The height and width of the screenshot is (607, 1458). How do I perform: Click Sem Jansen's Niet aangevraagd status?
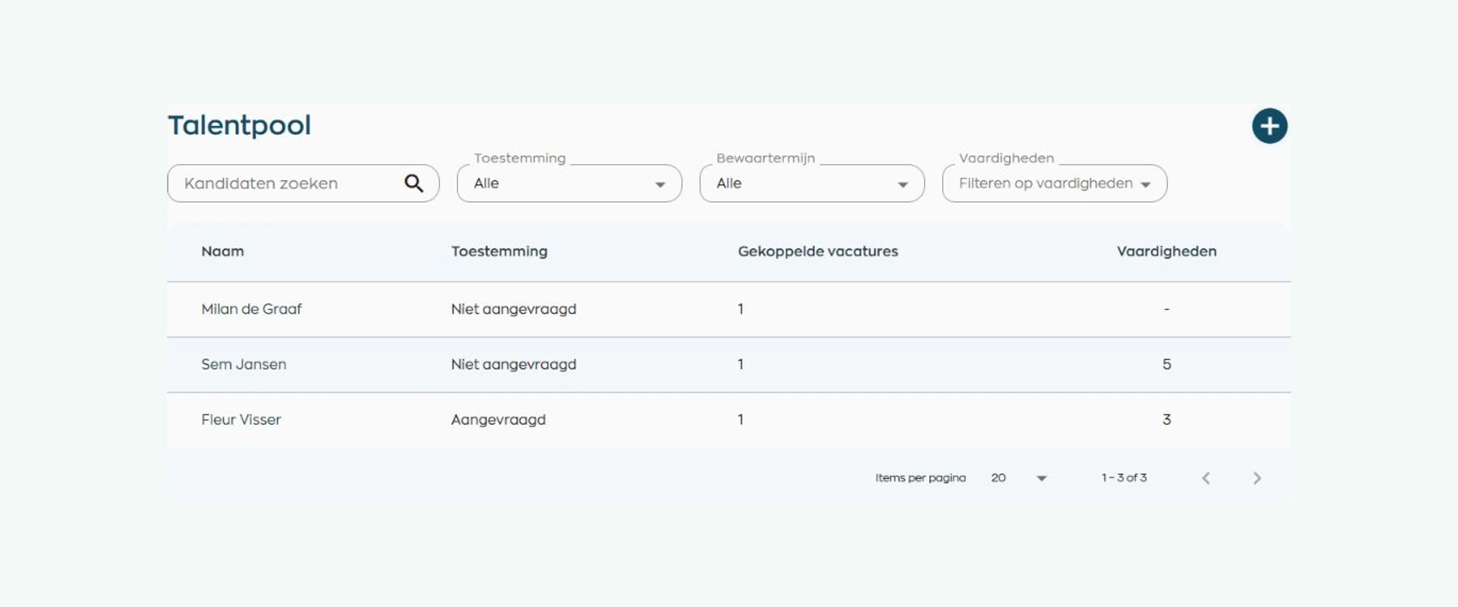point(513,364)
